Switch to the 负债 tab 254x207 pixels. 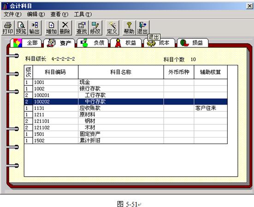coord(93,43)
